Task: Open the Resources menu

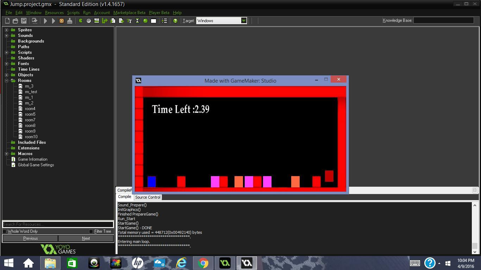Action: [x=54, y=13]
